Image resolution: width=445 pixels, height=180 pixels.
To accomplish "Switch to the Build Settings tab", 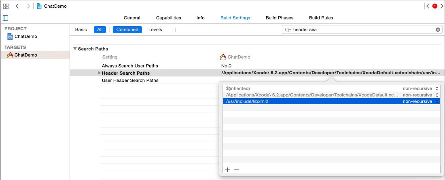I will click(x=235, y=18).
